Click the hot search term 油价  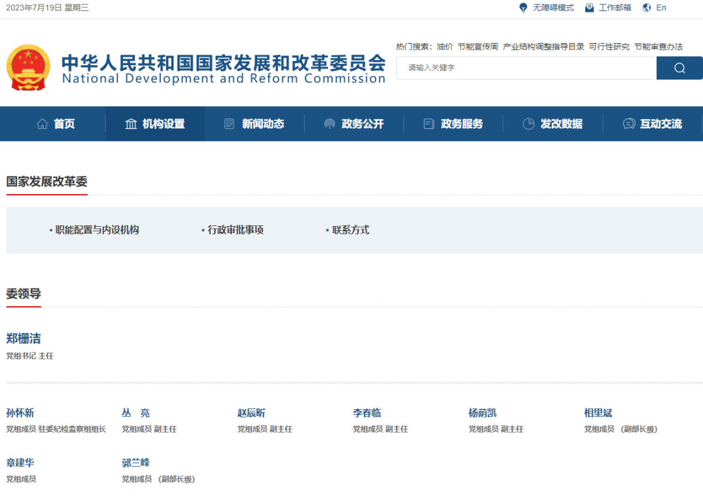(445, 47)
